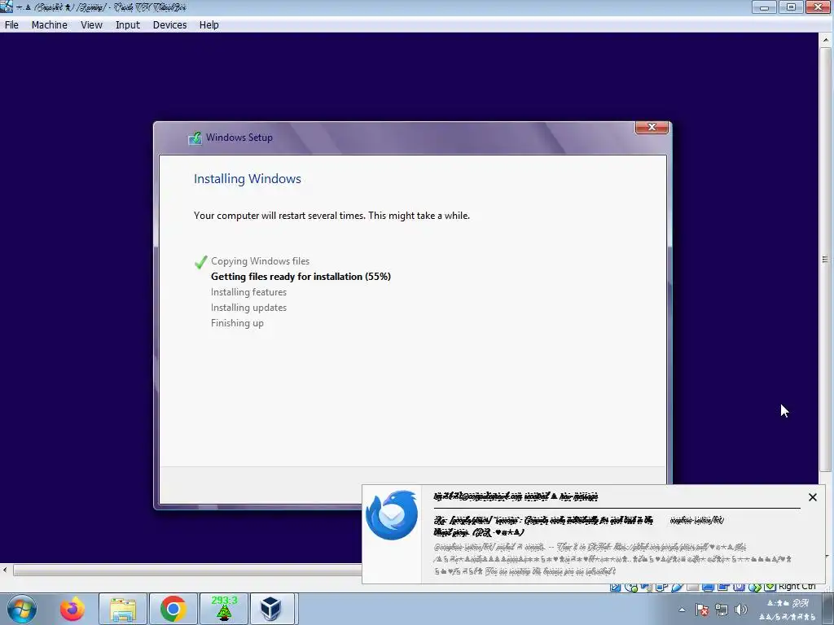Click the Show desktop button
The image size is (834, 625).
tap(828, 609)
